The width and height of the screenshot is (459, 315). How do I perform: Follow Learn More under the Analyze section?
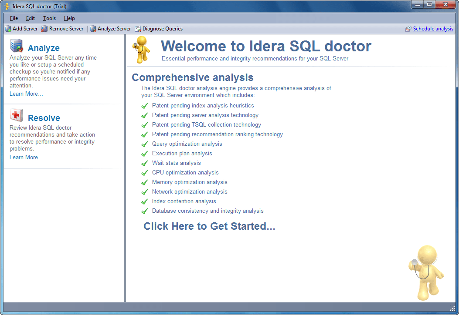(26, 94)
